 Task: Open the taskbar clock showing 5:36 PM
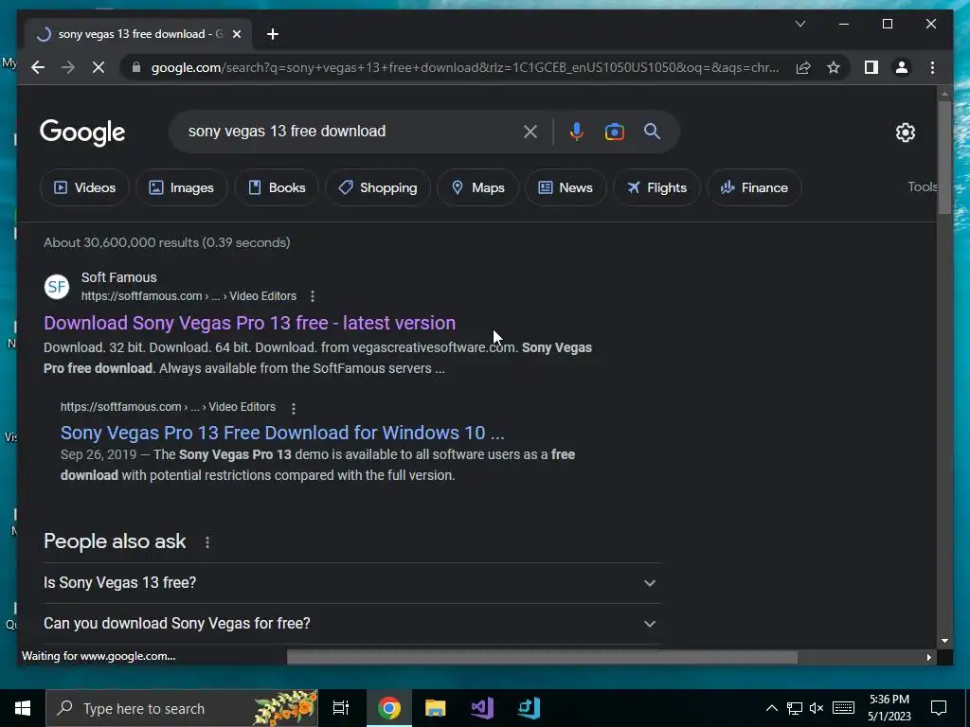[x=889, y=708]
